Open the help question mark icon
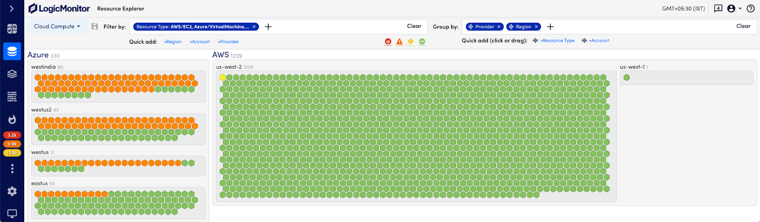The height and width of the screenshot is (222, 760). pos(750,9)
